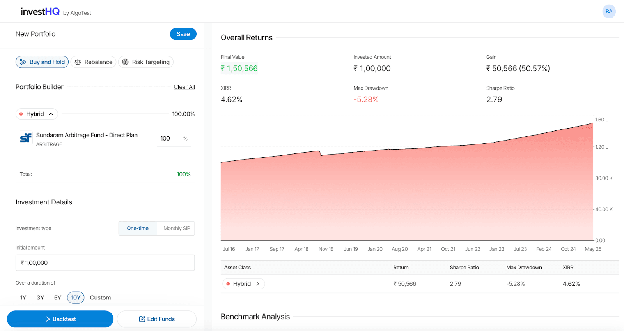The image size is (624, 331).
Task: Click the Initial amount input field
Action: pyautogui.click(x=105, y=263)
